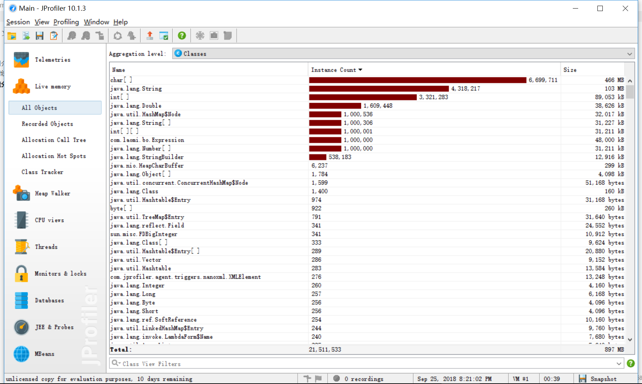
Task: Click in the Class View Filters field
Action: [367, 364]
